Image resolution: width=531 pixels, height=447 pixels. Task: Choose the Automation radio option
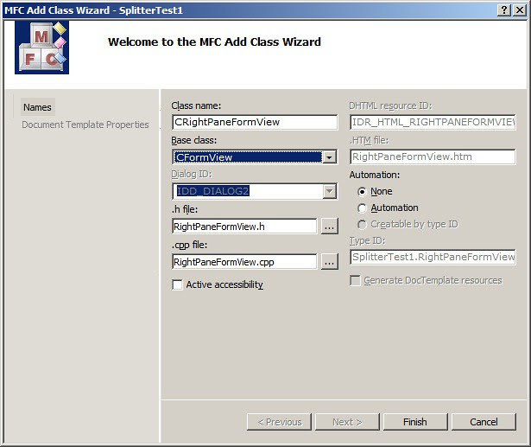(362, 208)
